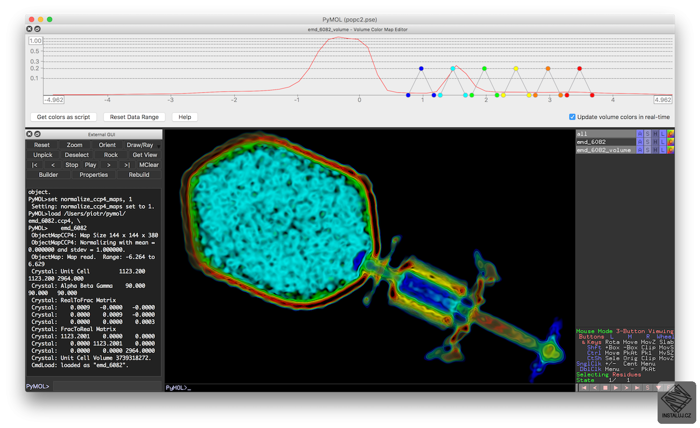Click Get colors as script
The image size is (700, 428).
click(x=63, y=117)
